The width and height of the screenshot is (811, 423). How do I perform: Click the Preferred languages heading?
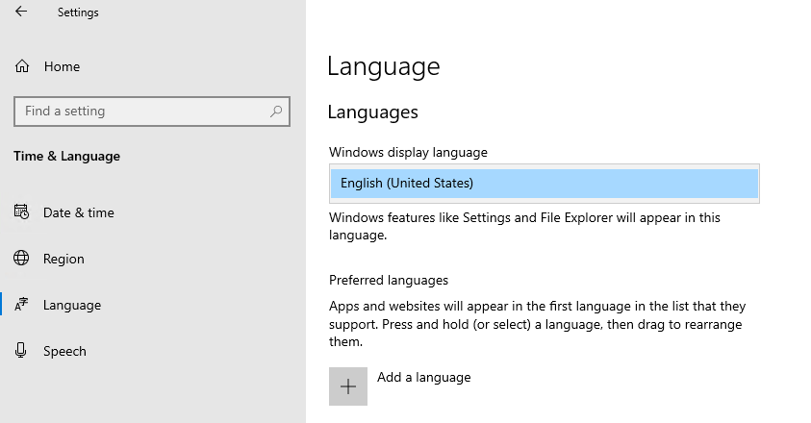pos(389,281)
